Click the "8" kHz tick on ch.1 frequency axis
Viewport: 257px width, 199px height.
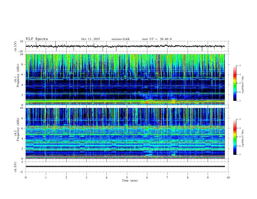(x=22, y=64)
